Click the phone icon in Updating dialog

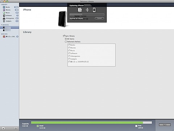pos(94,10)
